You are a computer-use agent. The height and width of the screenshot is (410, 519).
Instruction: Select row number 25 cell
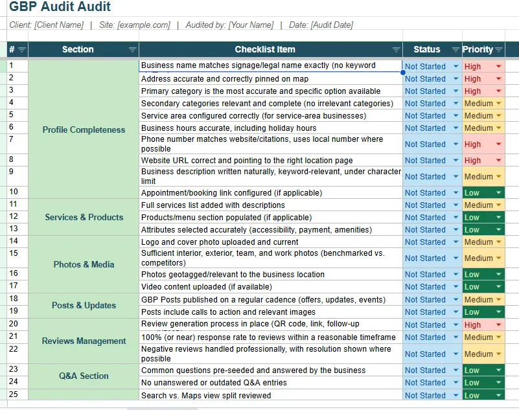click(x=17, y=394)
